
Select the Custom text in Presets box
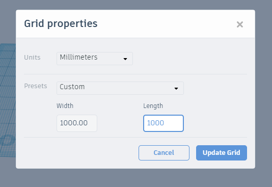tap(72, 87)
